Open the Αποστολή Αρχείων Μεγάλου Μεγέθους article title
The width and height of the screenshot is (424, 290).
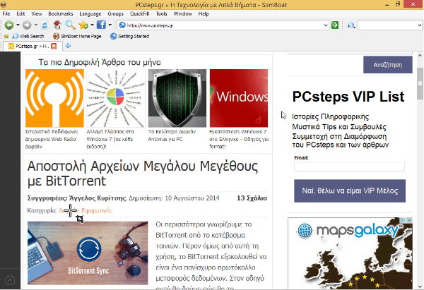(x=143, y=174)
